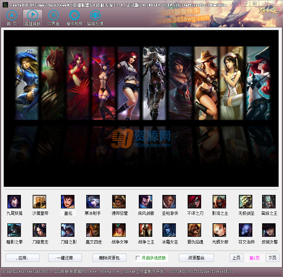Go to the 首页 home tab
This screenshot has width=283, height=277.
point(12,18)
